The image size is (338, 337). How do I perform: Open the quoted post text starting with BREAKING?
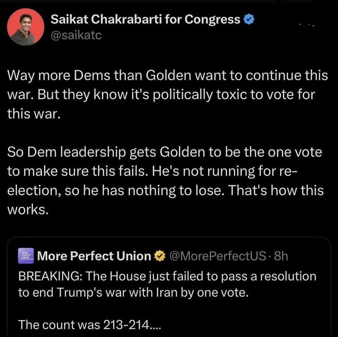pyautogui.click(x=167, y=284)
